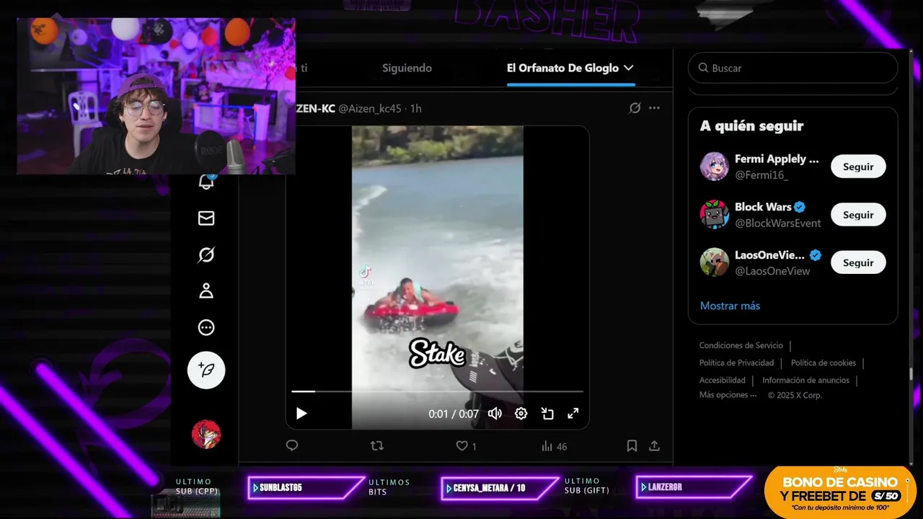Click the 1h post timestamp
The width and height of the screenshot is (923, 519).
tap(415, 108)
